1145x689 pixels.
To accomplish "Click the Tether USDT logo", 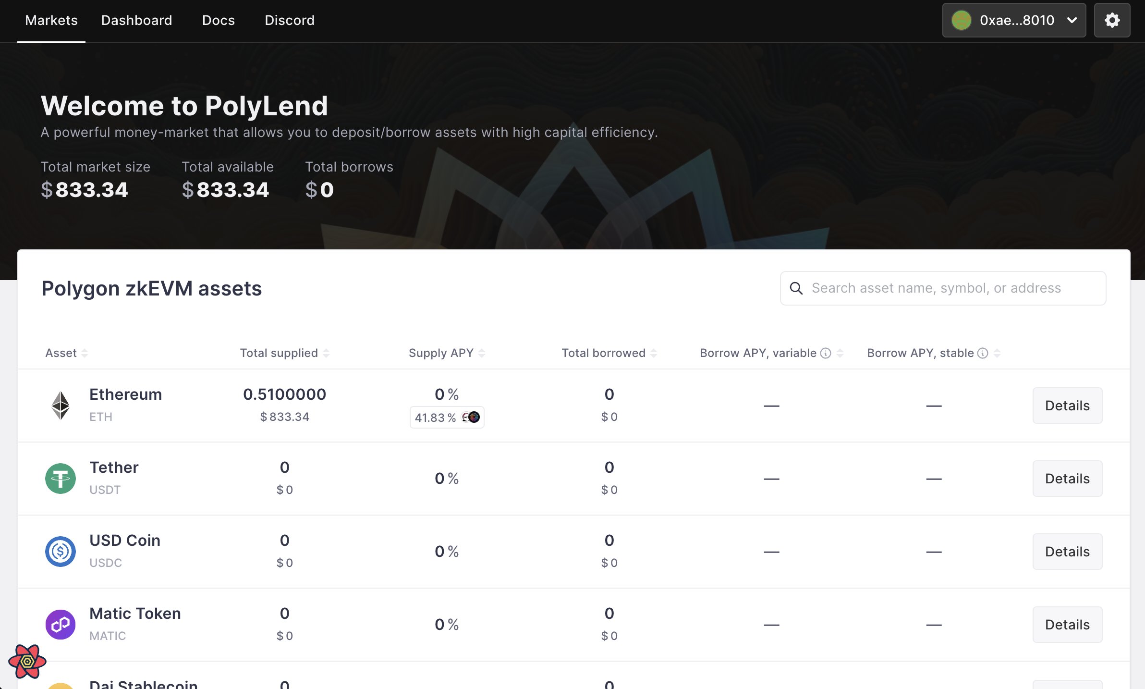I will coord(60,478).
